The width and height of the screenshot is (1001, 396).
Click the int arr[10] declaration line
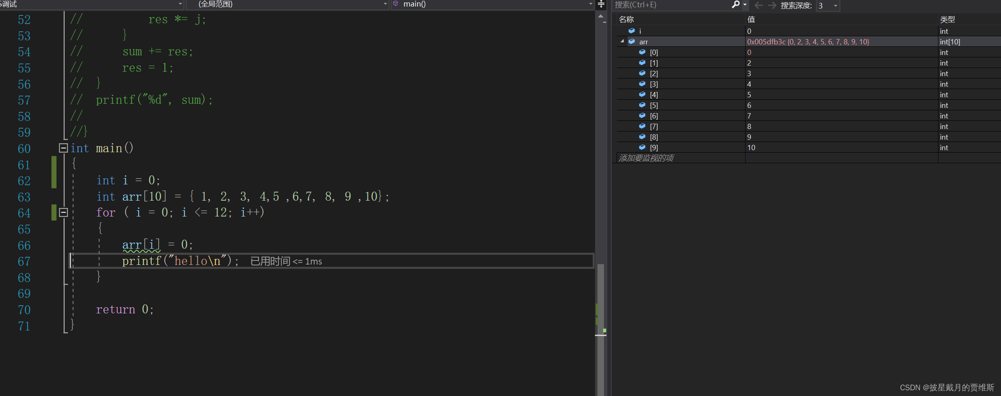[243, 197]
